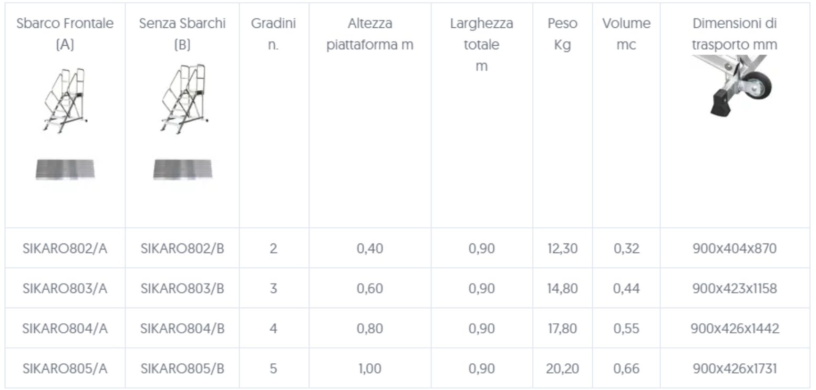Click the weight value 12,30 cell

point(562,248)
